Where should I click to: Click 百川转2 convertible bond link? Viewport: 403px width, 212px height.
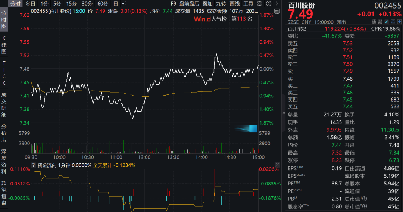[297, 29]
